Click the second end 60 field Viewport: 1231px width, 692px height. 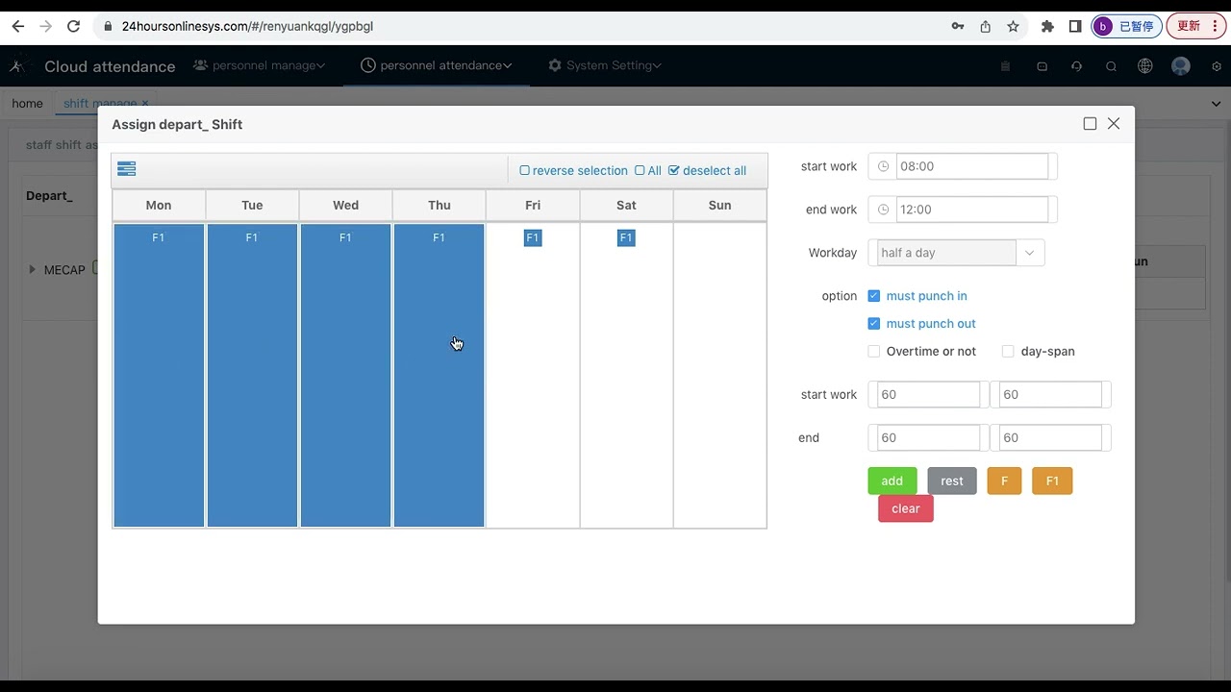tap(1050, 437)
